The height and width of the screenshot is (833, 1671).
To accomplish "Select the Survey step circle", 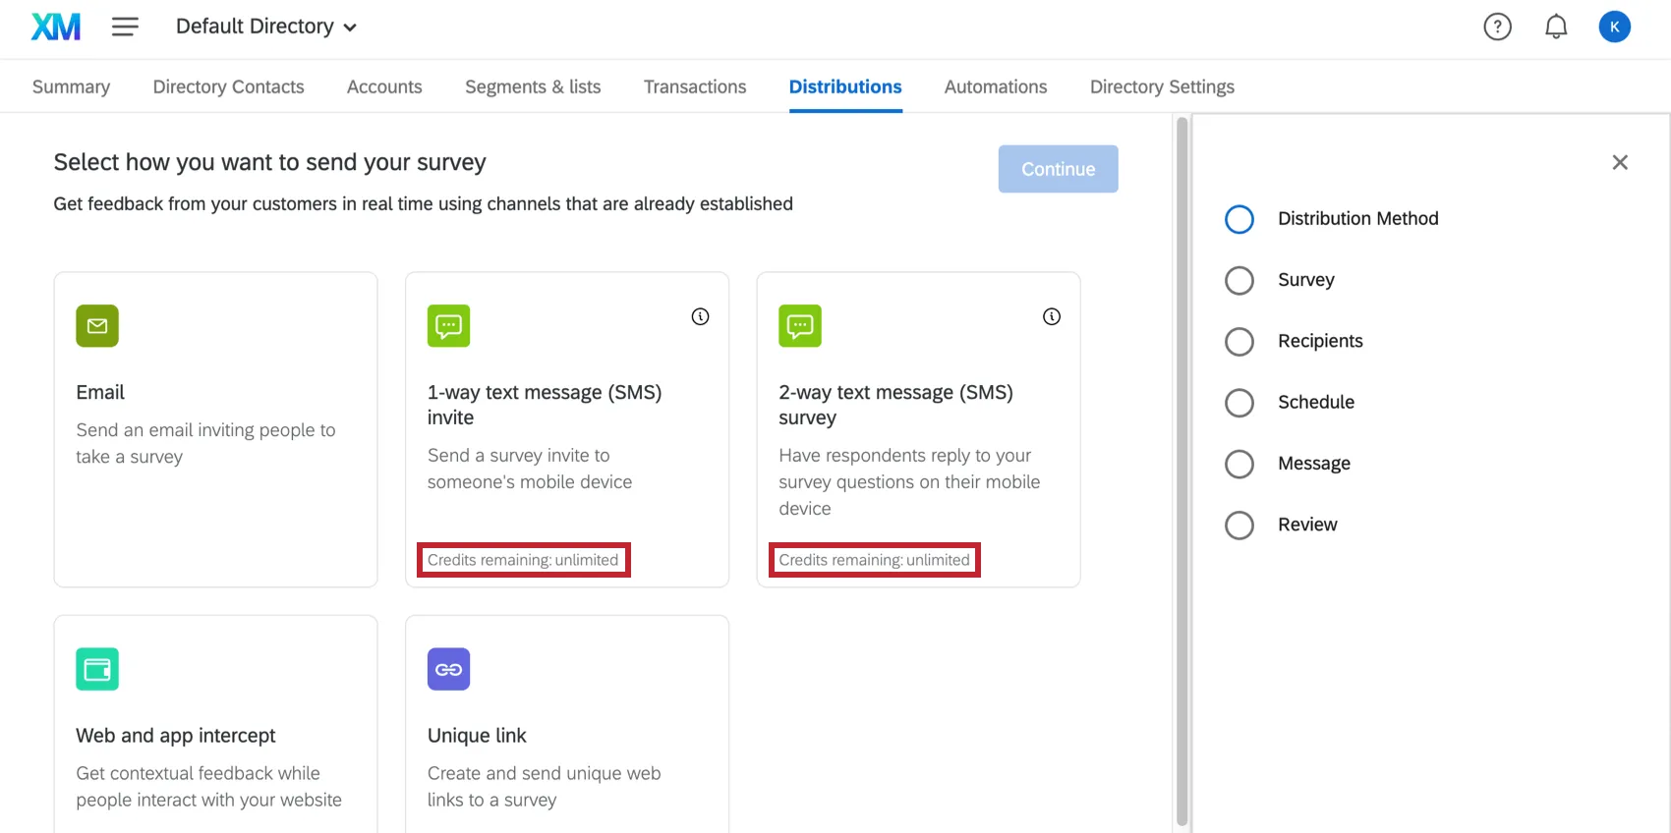I will pyautogui.click(x=1239, y=281).
